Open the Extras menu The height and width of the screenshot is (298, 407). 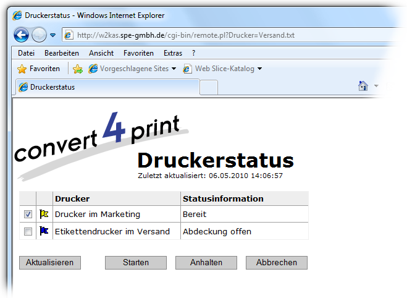pos(172,53)
